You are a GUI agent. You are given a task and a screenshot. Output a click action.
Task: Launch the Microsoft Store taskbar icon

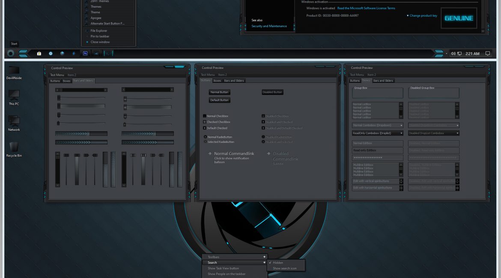39,53
